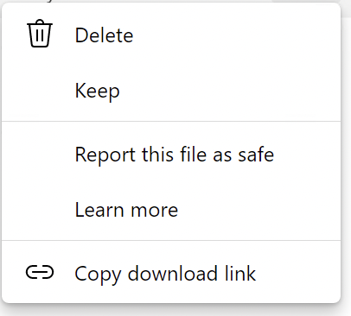351x316 pixels.
Task: Pick the Keep entry below Delete
Action: (171, 91)
